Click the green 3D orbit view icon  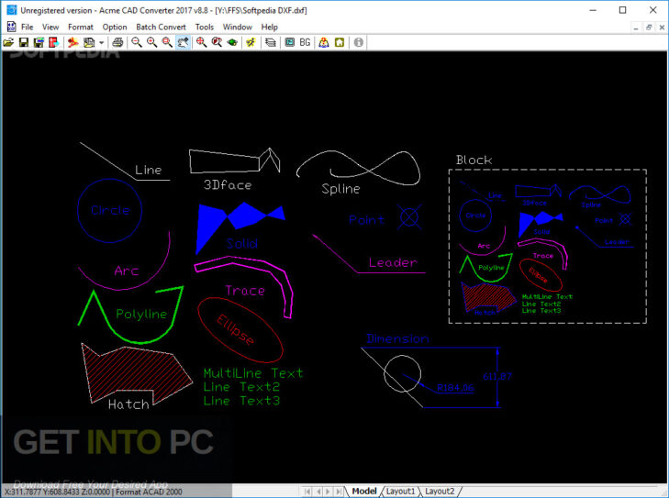coord(232,42)
